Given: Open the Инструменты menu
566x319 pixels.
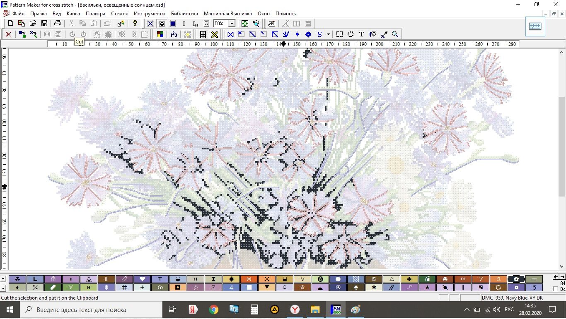Looking at the screenshot, I should pyautogui.click(x=149, y=14).
